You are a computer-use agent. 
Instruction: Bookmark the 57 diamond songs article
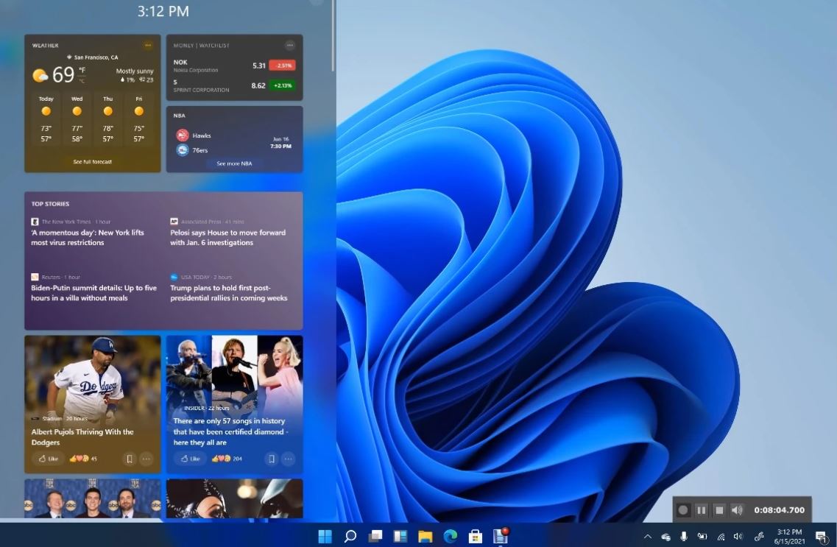click(270, 459)
